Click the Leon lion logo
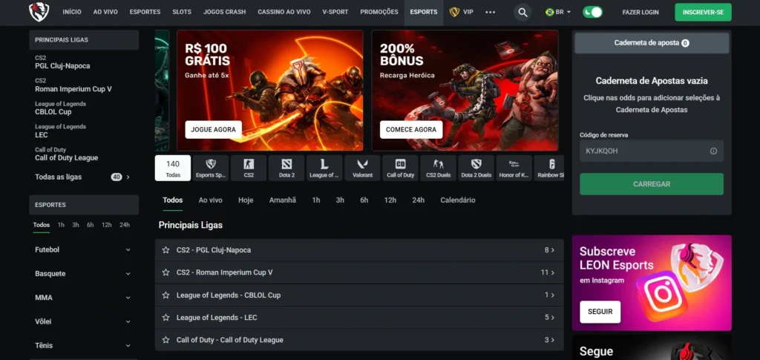 coord(39,12)
